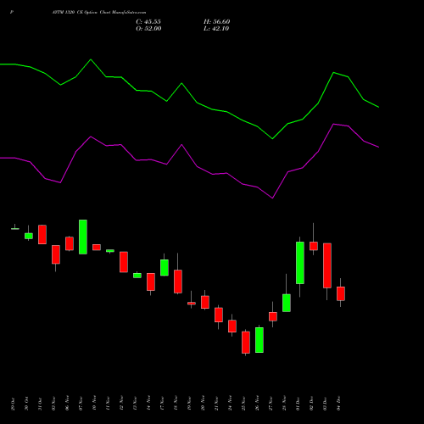Select the 01 Dec date axis label

pyautogui.click(x=298, y=404)
